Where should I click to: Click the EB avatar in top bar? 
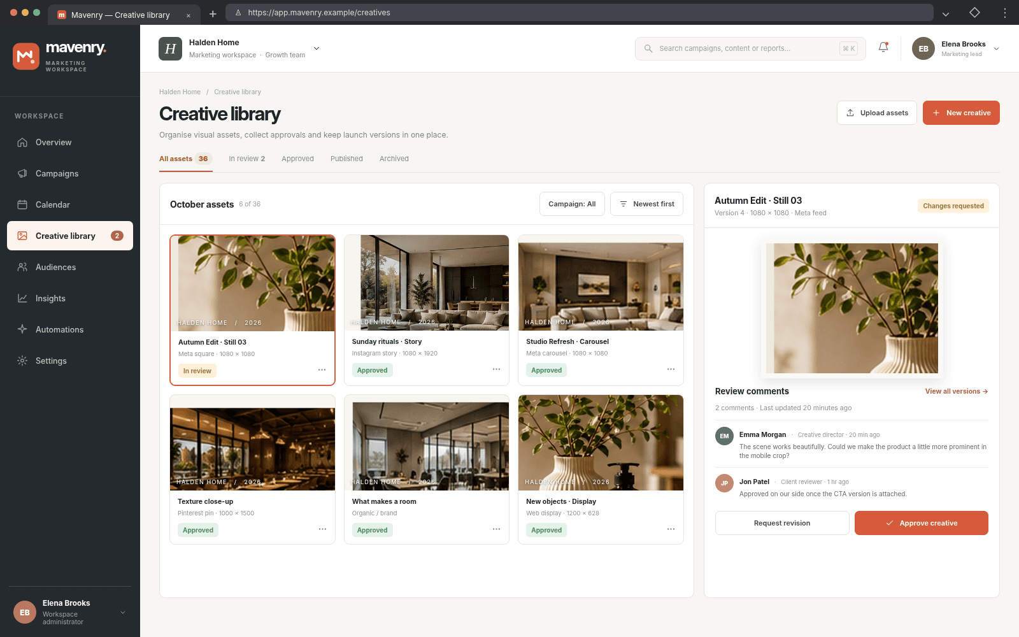pyautogui.click(x=923, y=48)
